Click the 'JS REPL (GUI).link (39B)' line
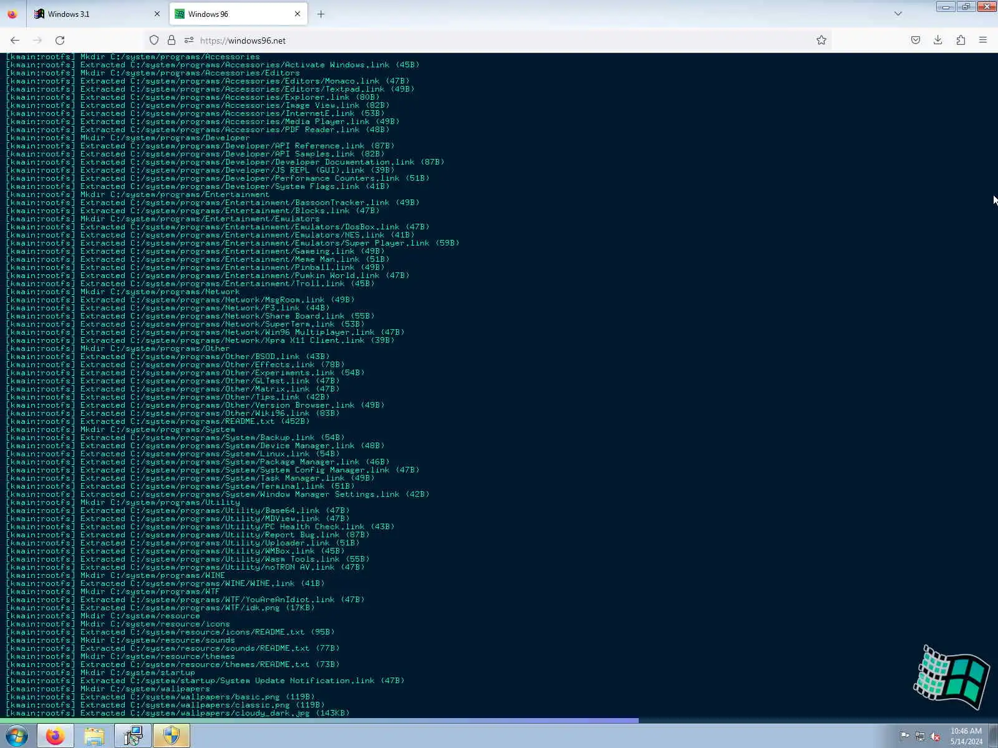 [x=200, y=170]
